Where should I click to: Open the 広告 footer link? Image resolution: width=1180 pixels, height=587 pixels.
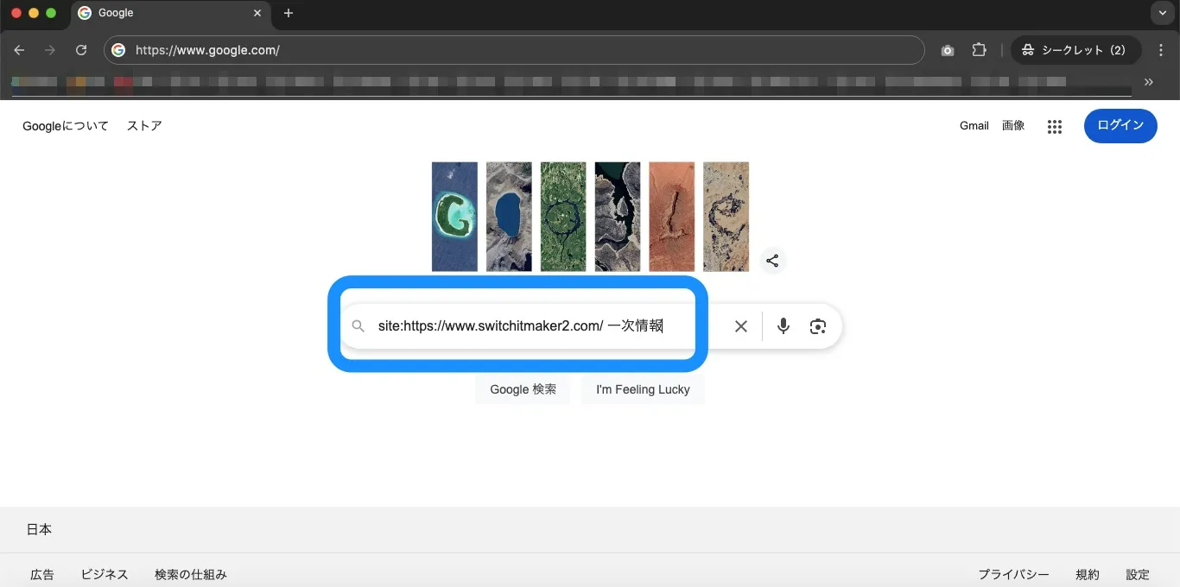click(41, 575)
